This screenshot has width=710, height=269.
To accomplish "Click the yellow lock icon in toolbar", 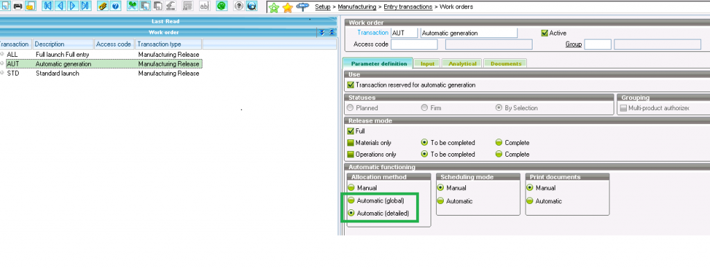I will (x=31, y=6).
